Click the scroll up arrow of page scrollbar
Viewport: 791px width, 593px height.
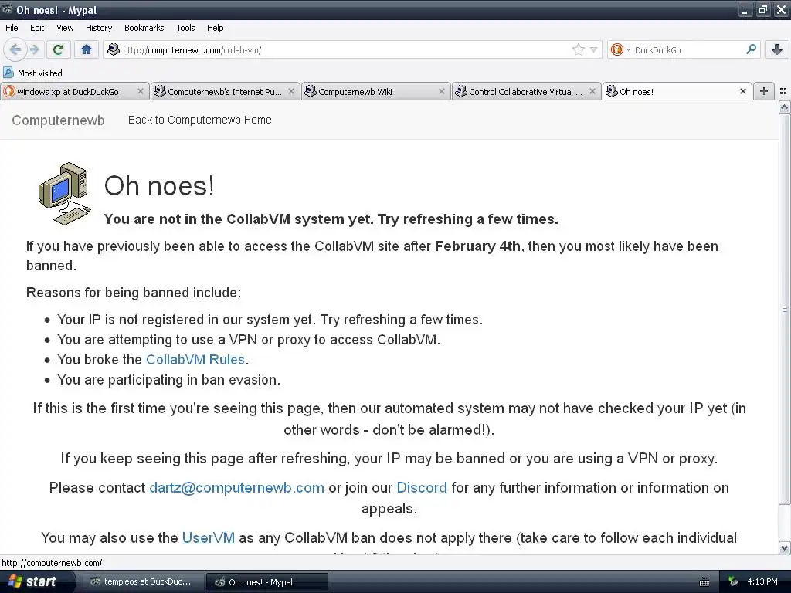[784, 107]
